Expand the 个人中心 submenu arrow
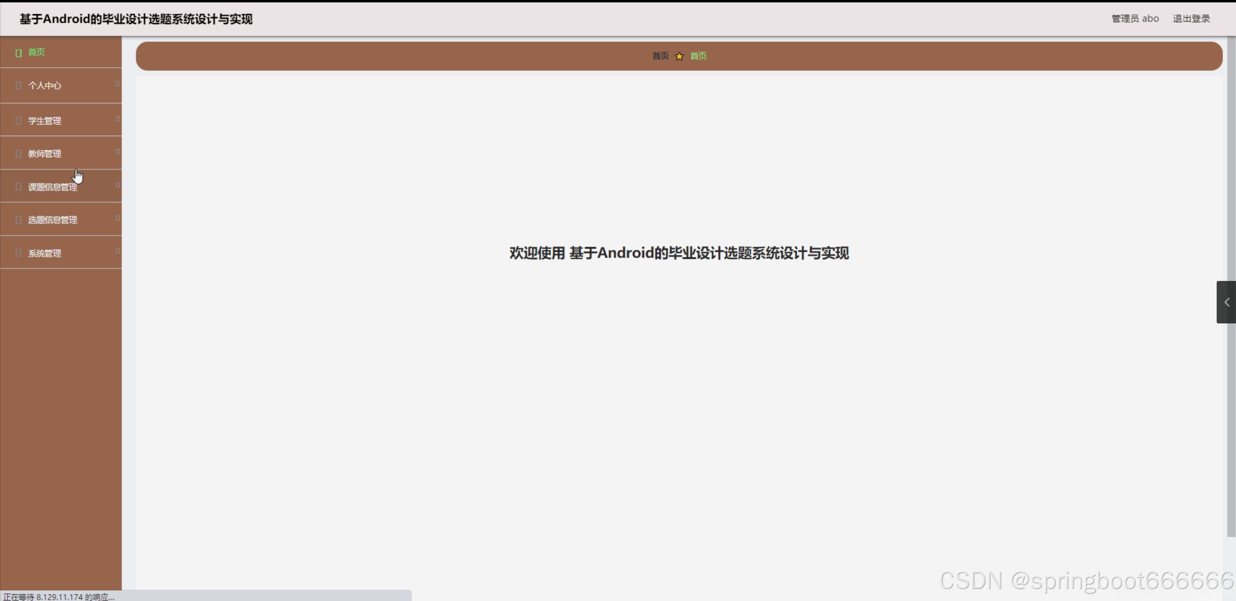This screenshot has width=1236, height=601. click(x=117, y=84)
